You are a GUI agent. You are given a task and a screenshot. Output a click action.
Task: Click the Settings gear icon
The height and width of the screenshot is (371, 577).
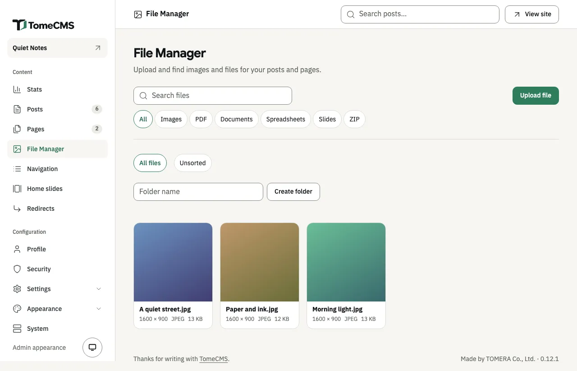[x=17, y=289]
